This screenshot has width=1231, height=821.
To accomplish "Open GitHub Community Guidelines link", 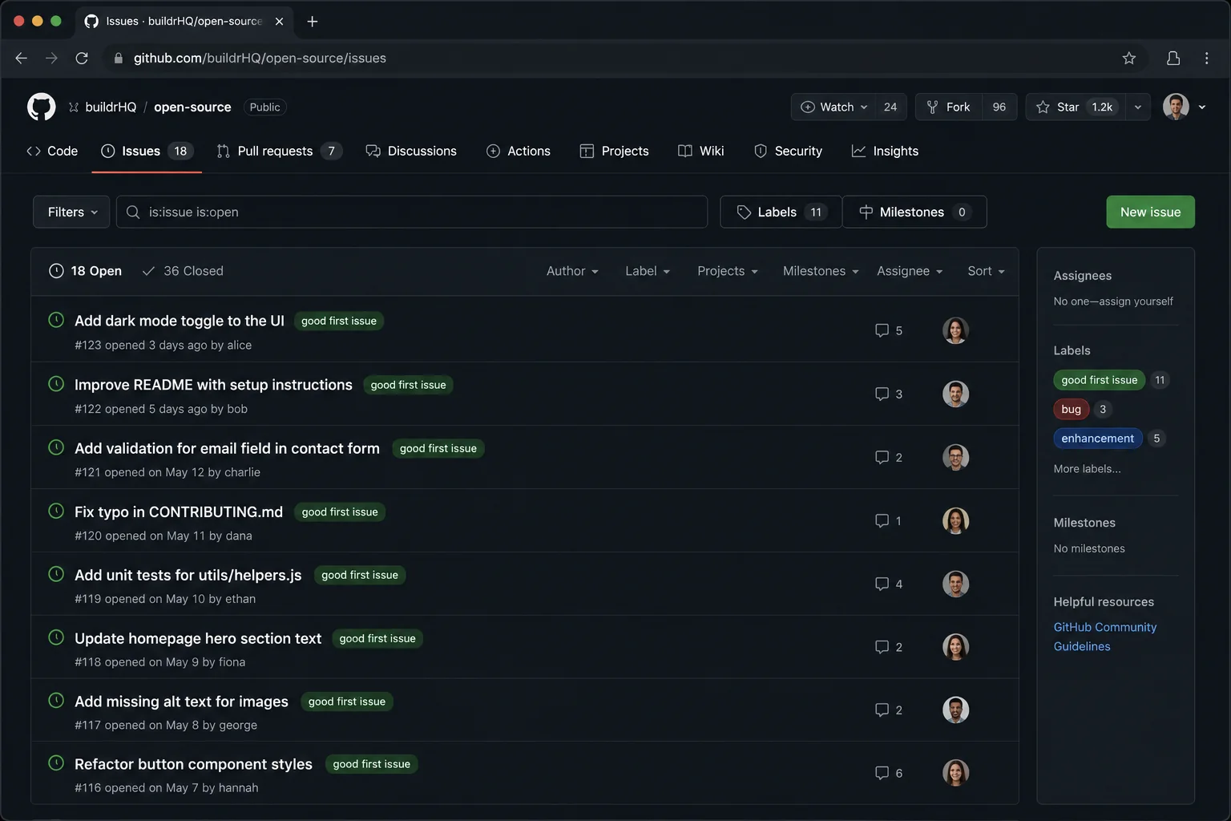I will tap(1104, 637).
